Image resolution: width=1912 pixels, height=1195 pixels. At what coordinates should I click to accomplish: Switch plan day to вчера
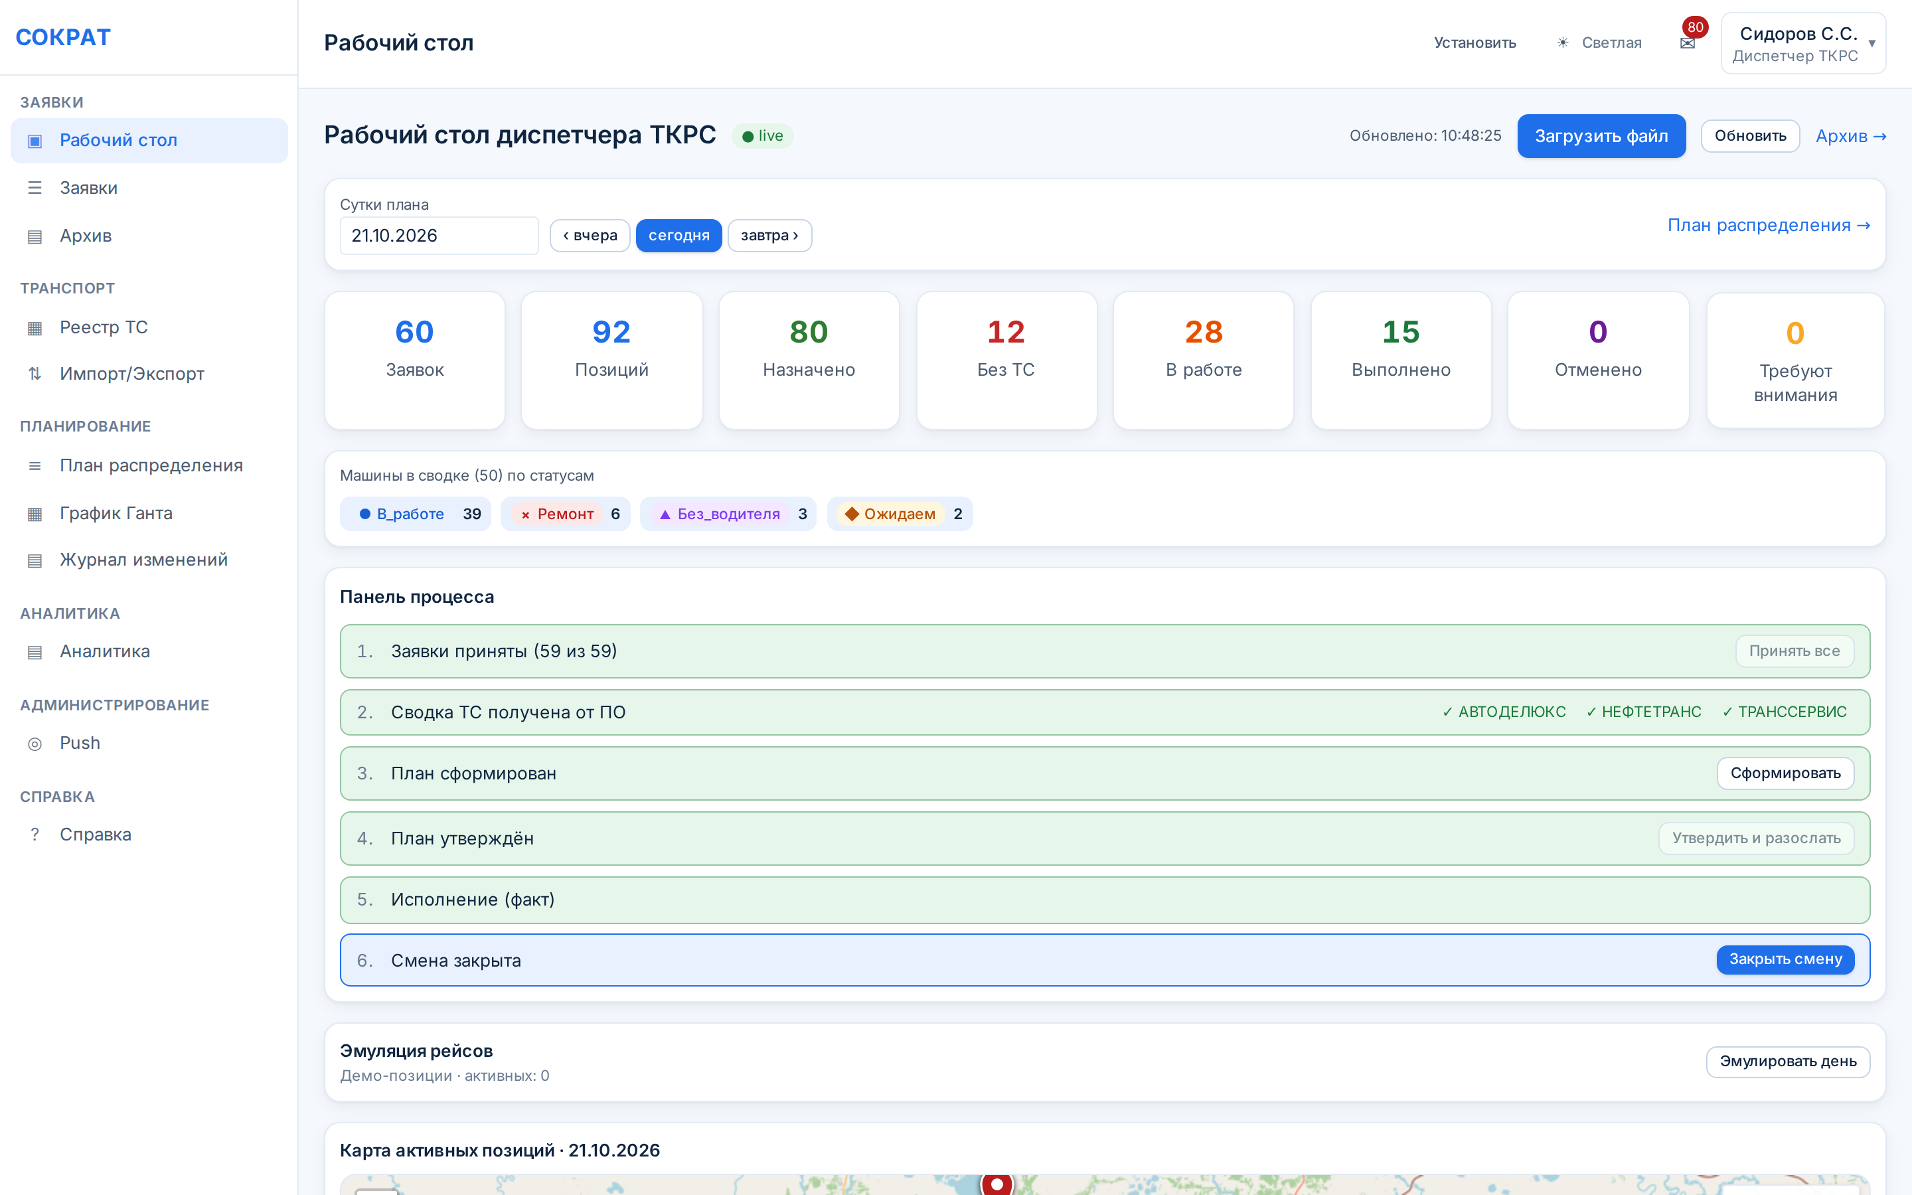[590, 236]
